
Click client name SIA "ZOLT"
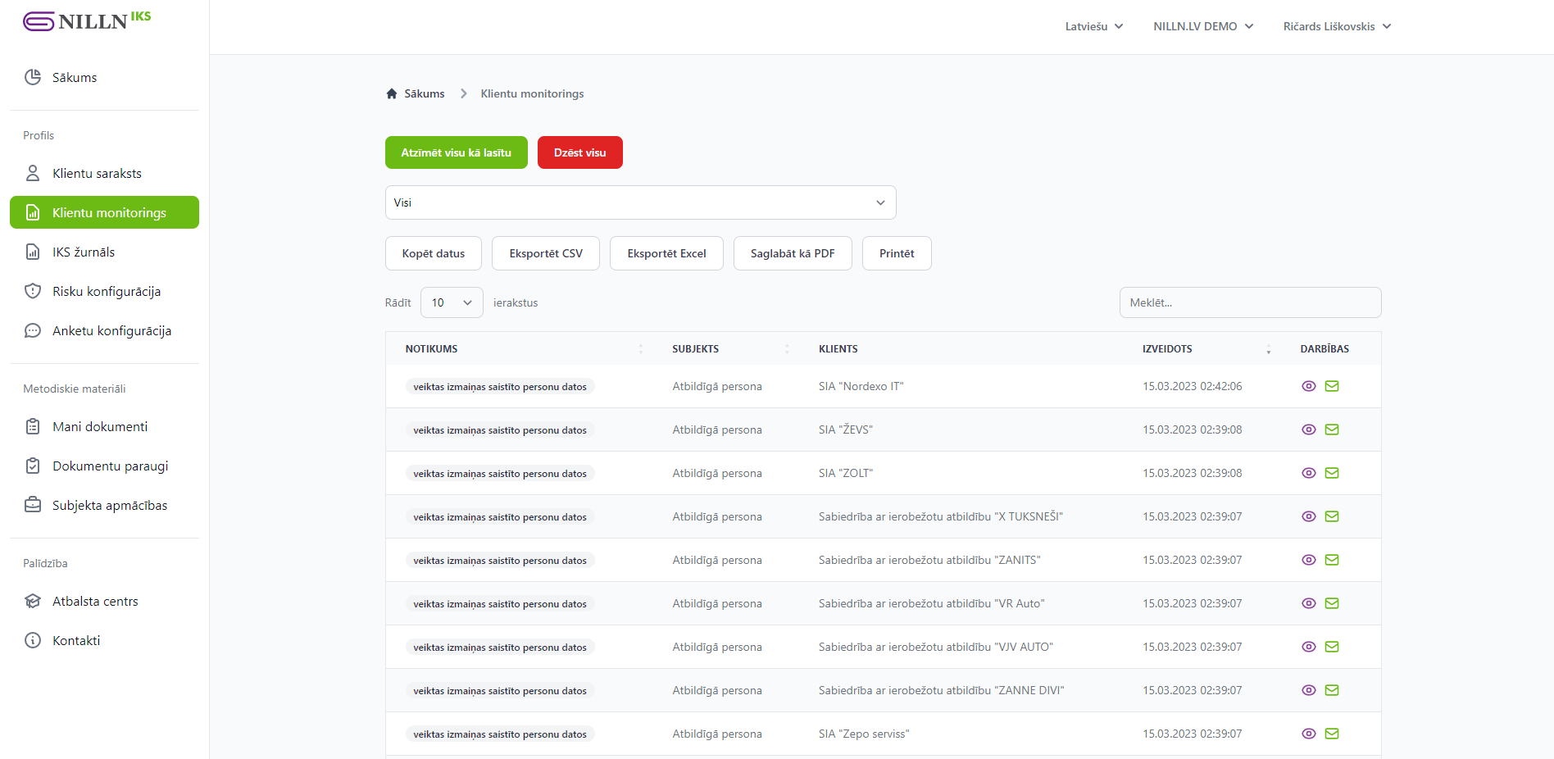tap(846, 473)
